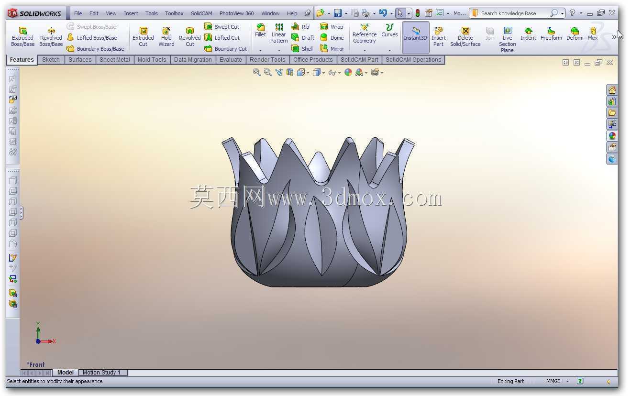Screen dimensions: 631x396
Task: Select the Extruded Boss/Base tool
Action: (x=22, y=36)
